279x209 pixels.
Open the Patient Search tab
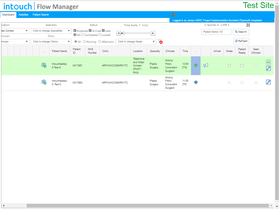pyautogui.click(x=41, y=15)
